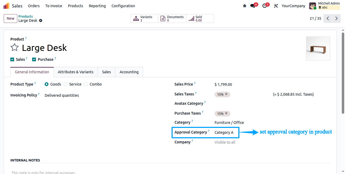Screen dimensions: 345x174
Task: Switch to the Attributes & Variants tab
Action: [x=76, y=72]
